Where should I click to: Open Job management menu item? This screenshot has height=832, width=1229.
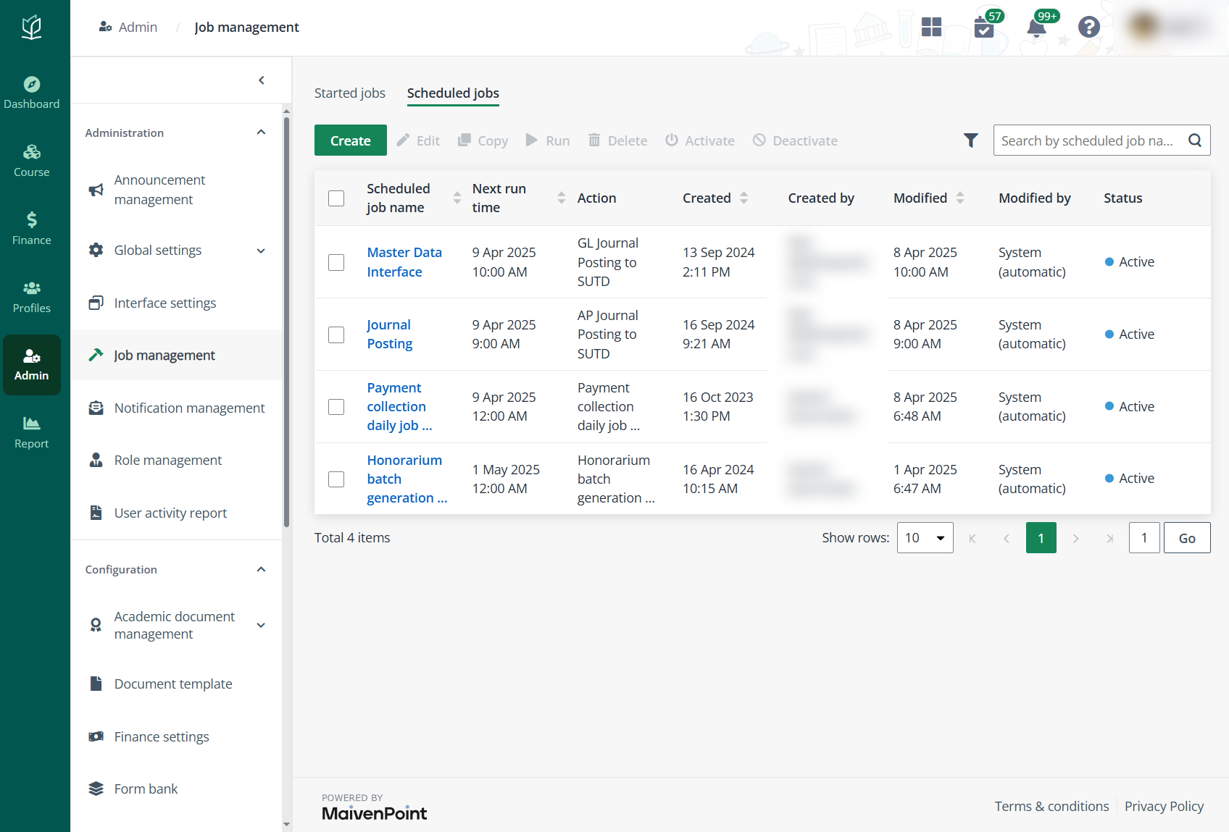tap(176, 355)
